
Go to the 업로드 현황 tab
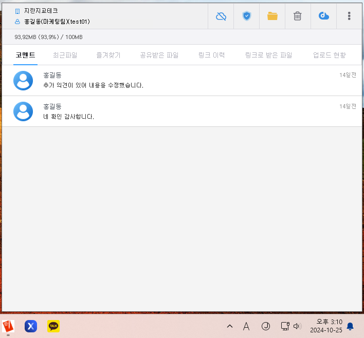click(329, 55)
